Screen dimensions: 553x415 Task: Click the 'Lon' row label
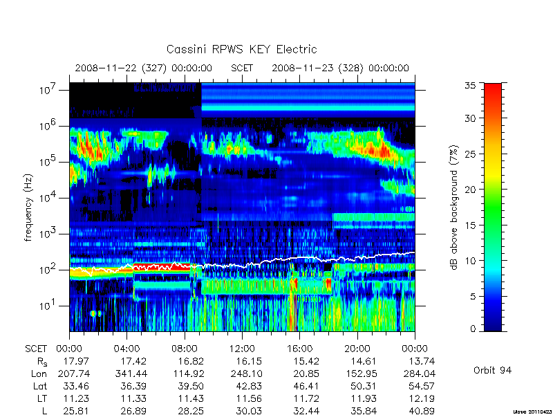click(x=39, y=373)
